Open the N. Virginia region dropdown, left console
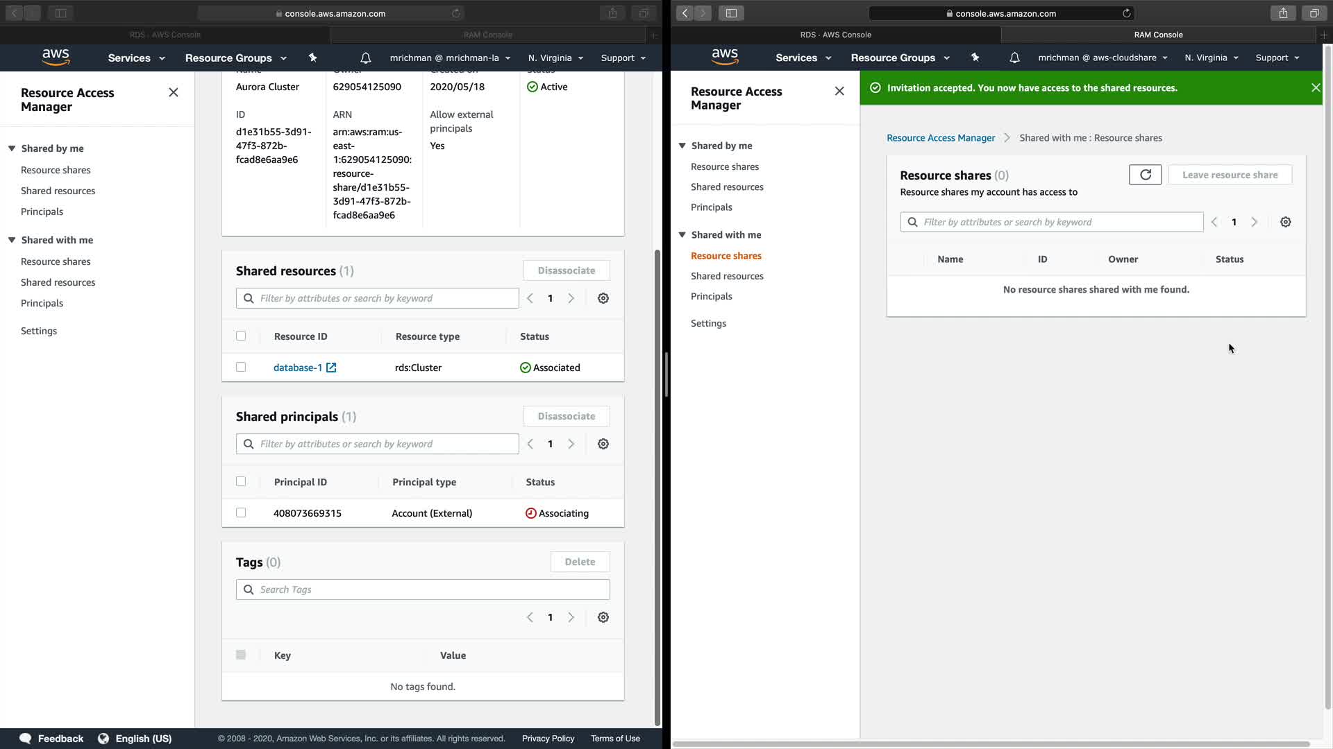This screenshot has width=1333, height=749. point(555,58)
